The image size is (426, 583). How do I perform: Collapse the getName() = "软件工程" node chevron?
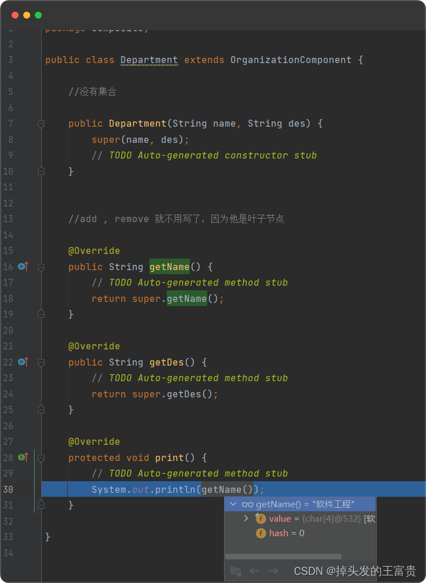pos(233,504)
